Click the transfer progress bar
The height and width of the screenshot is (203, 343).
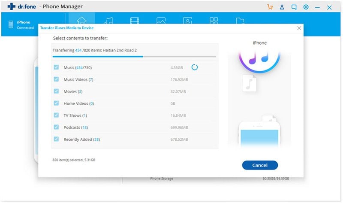tap(134, 57)
